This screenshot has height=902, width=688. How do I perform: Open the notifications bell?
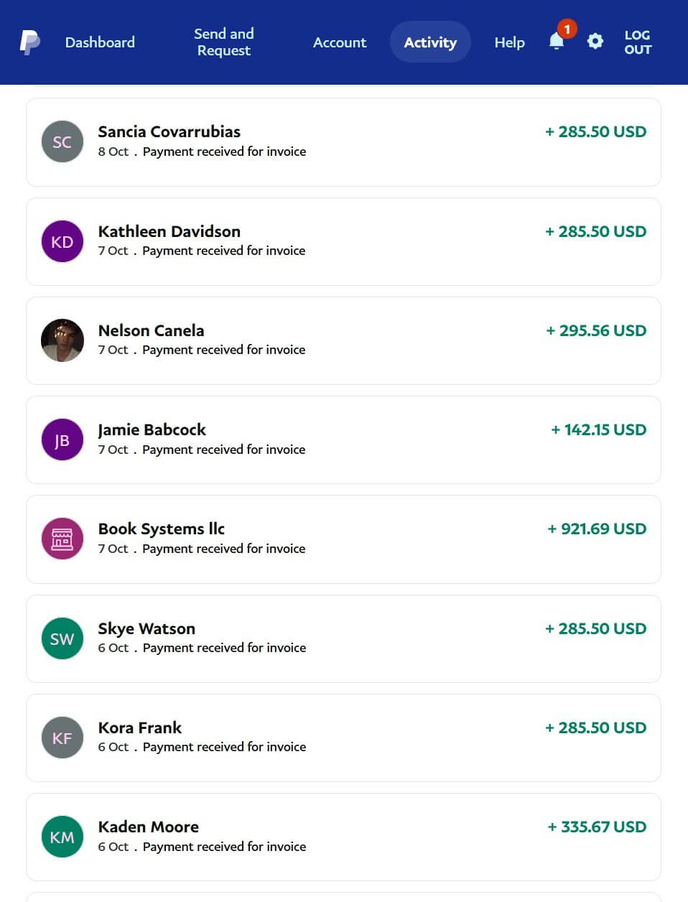tap(557, 42)
